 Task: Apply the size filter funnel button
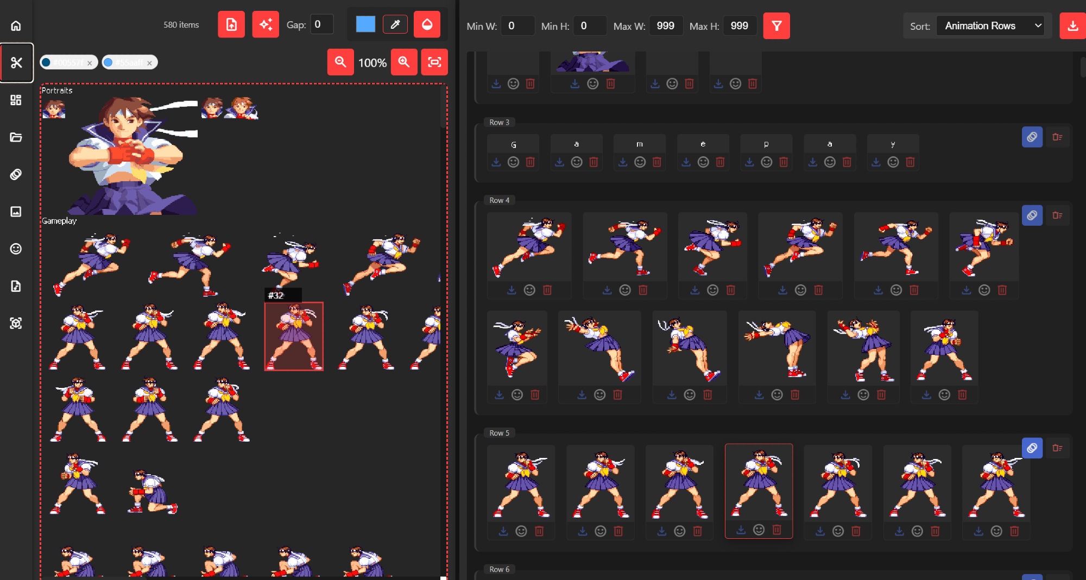(776, 26)
